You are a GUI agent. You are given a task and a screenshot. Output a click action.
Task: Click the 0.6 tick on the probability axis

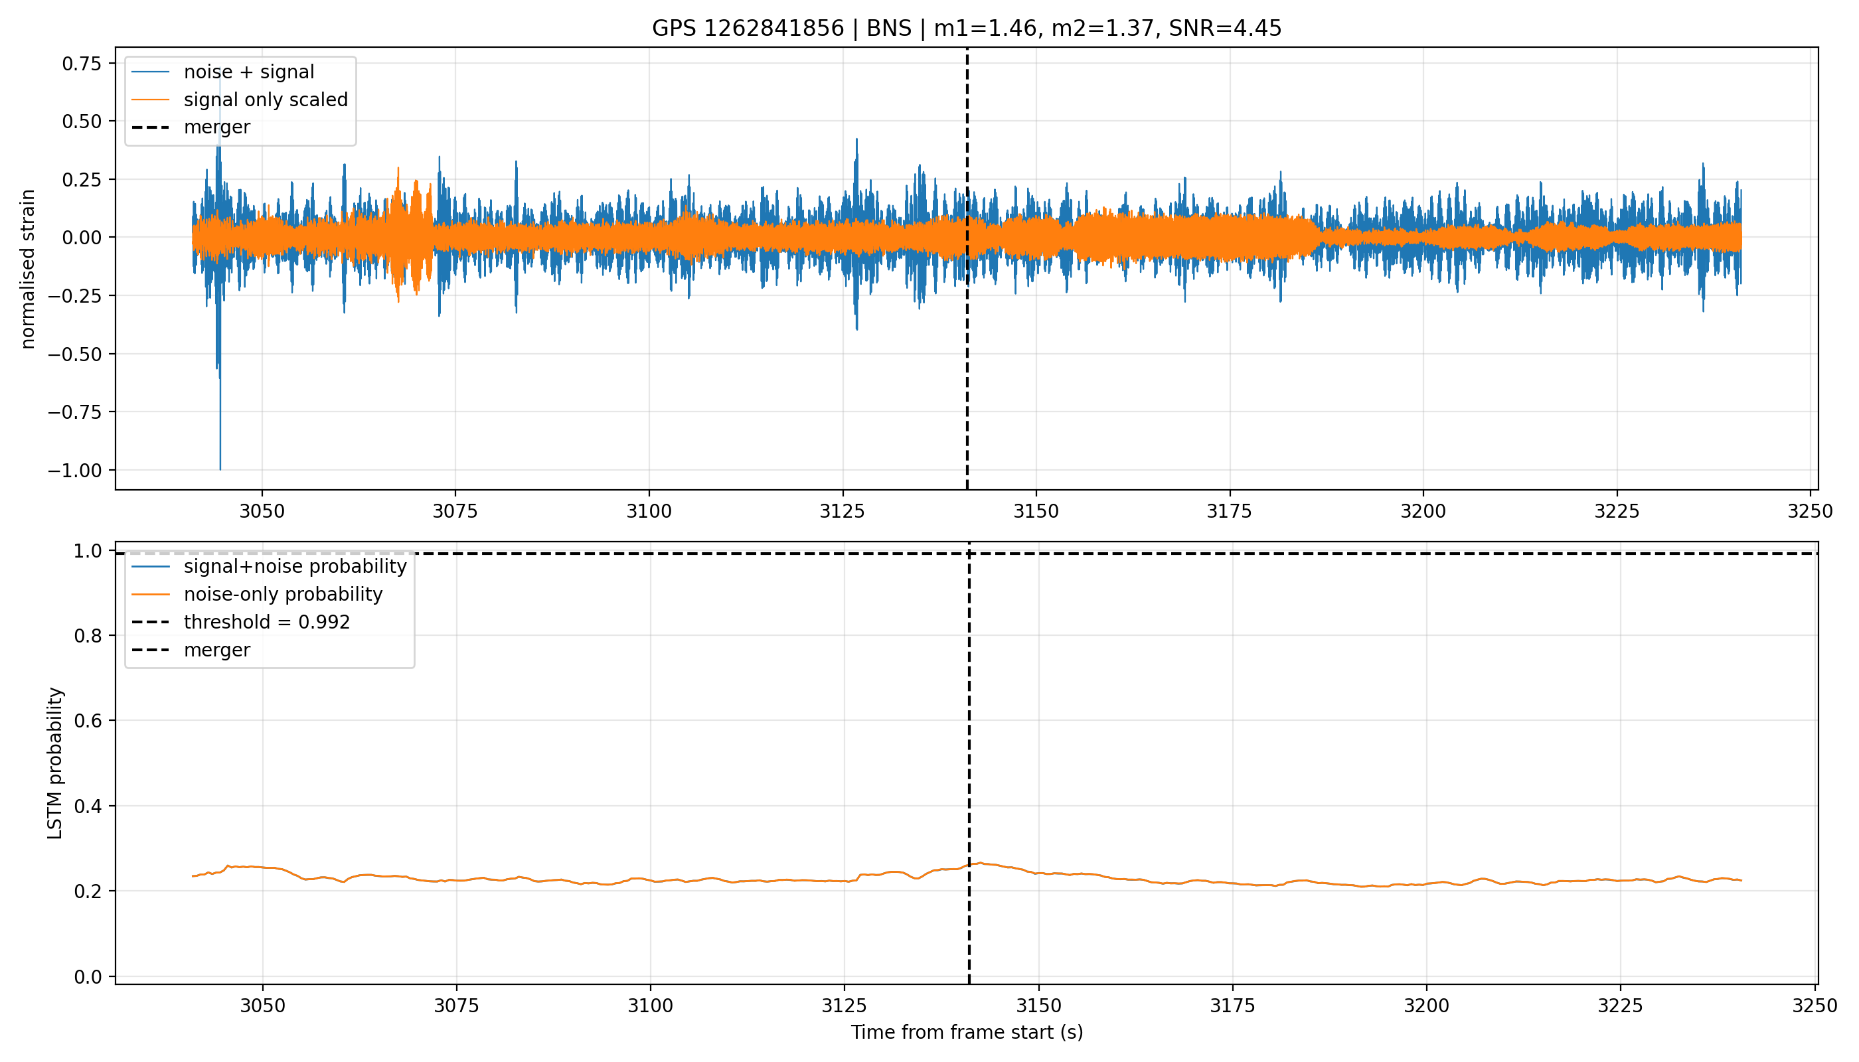coord(86,721)
